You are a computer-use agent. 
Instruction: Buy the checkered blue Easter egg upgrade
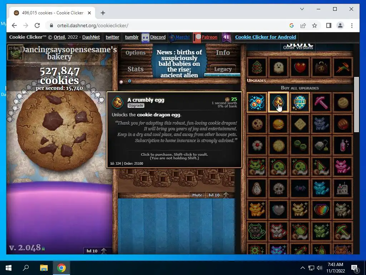coord(300,102)
